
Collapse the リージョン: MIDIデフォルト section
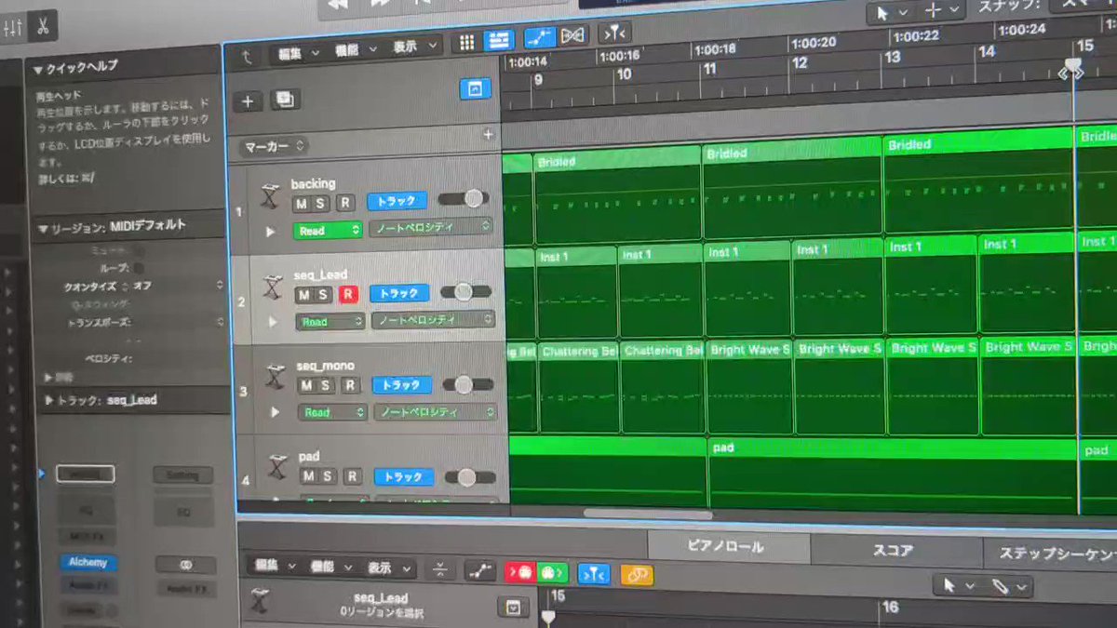coord(43,228)
